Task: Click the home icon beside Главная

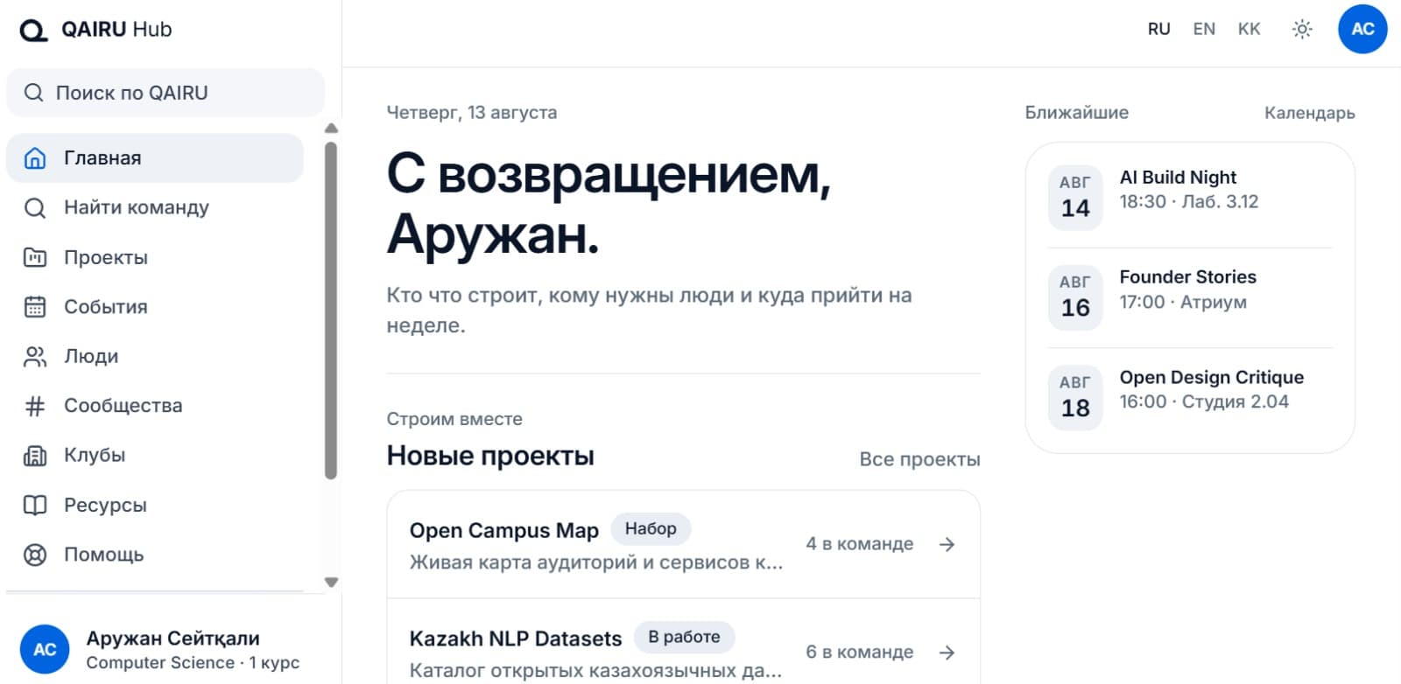Action: pos(35,158)
